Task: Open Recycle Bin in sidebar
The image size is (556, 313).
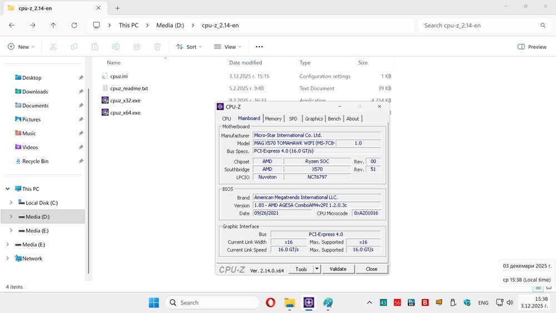Action: coord(35,161)
